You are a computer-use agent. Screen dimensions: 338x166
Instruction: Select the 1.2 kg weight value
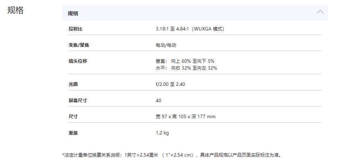pos(162,133)
